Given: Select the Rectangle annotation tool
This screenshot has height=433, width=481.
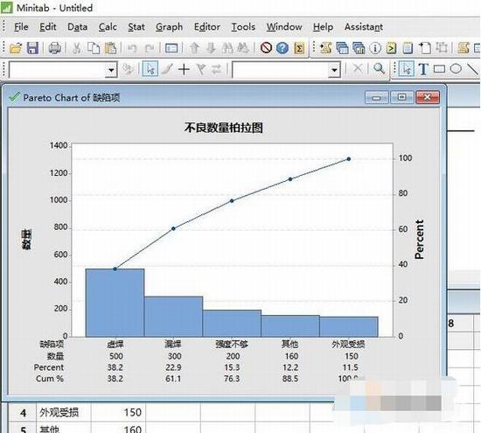Looking at the screenshot, I should [439, 69].
